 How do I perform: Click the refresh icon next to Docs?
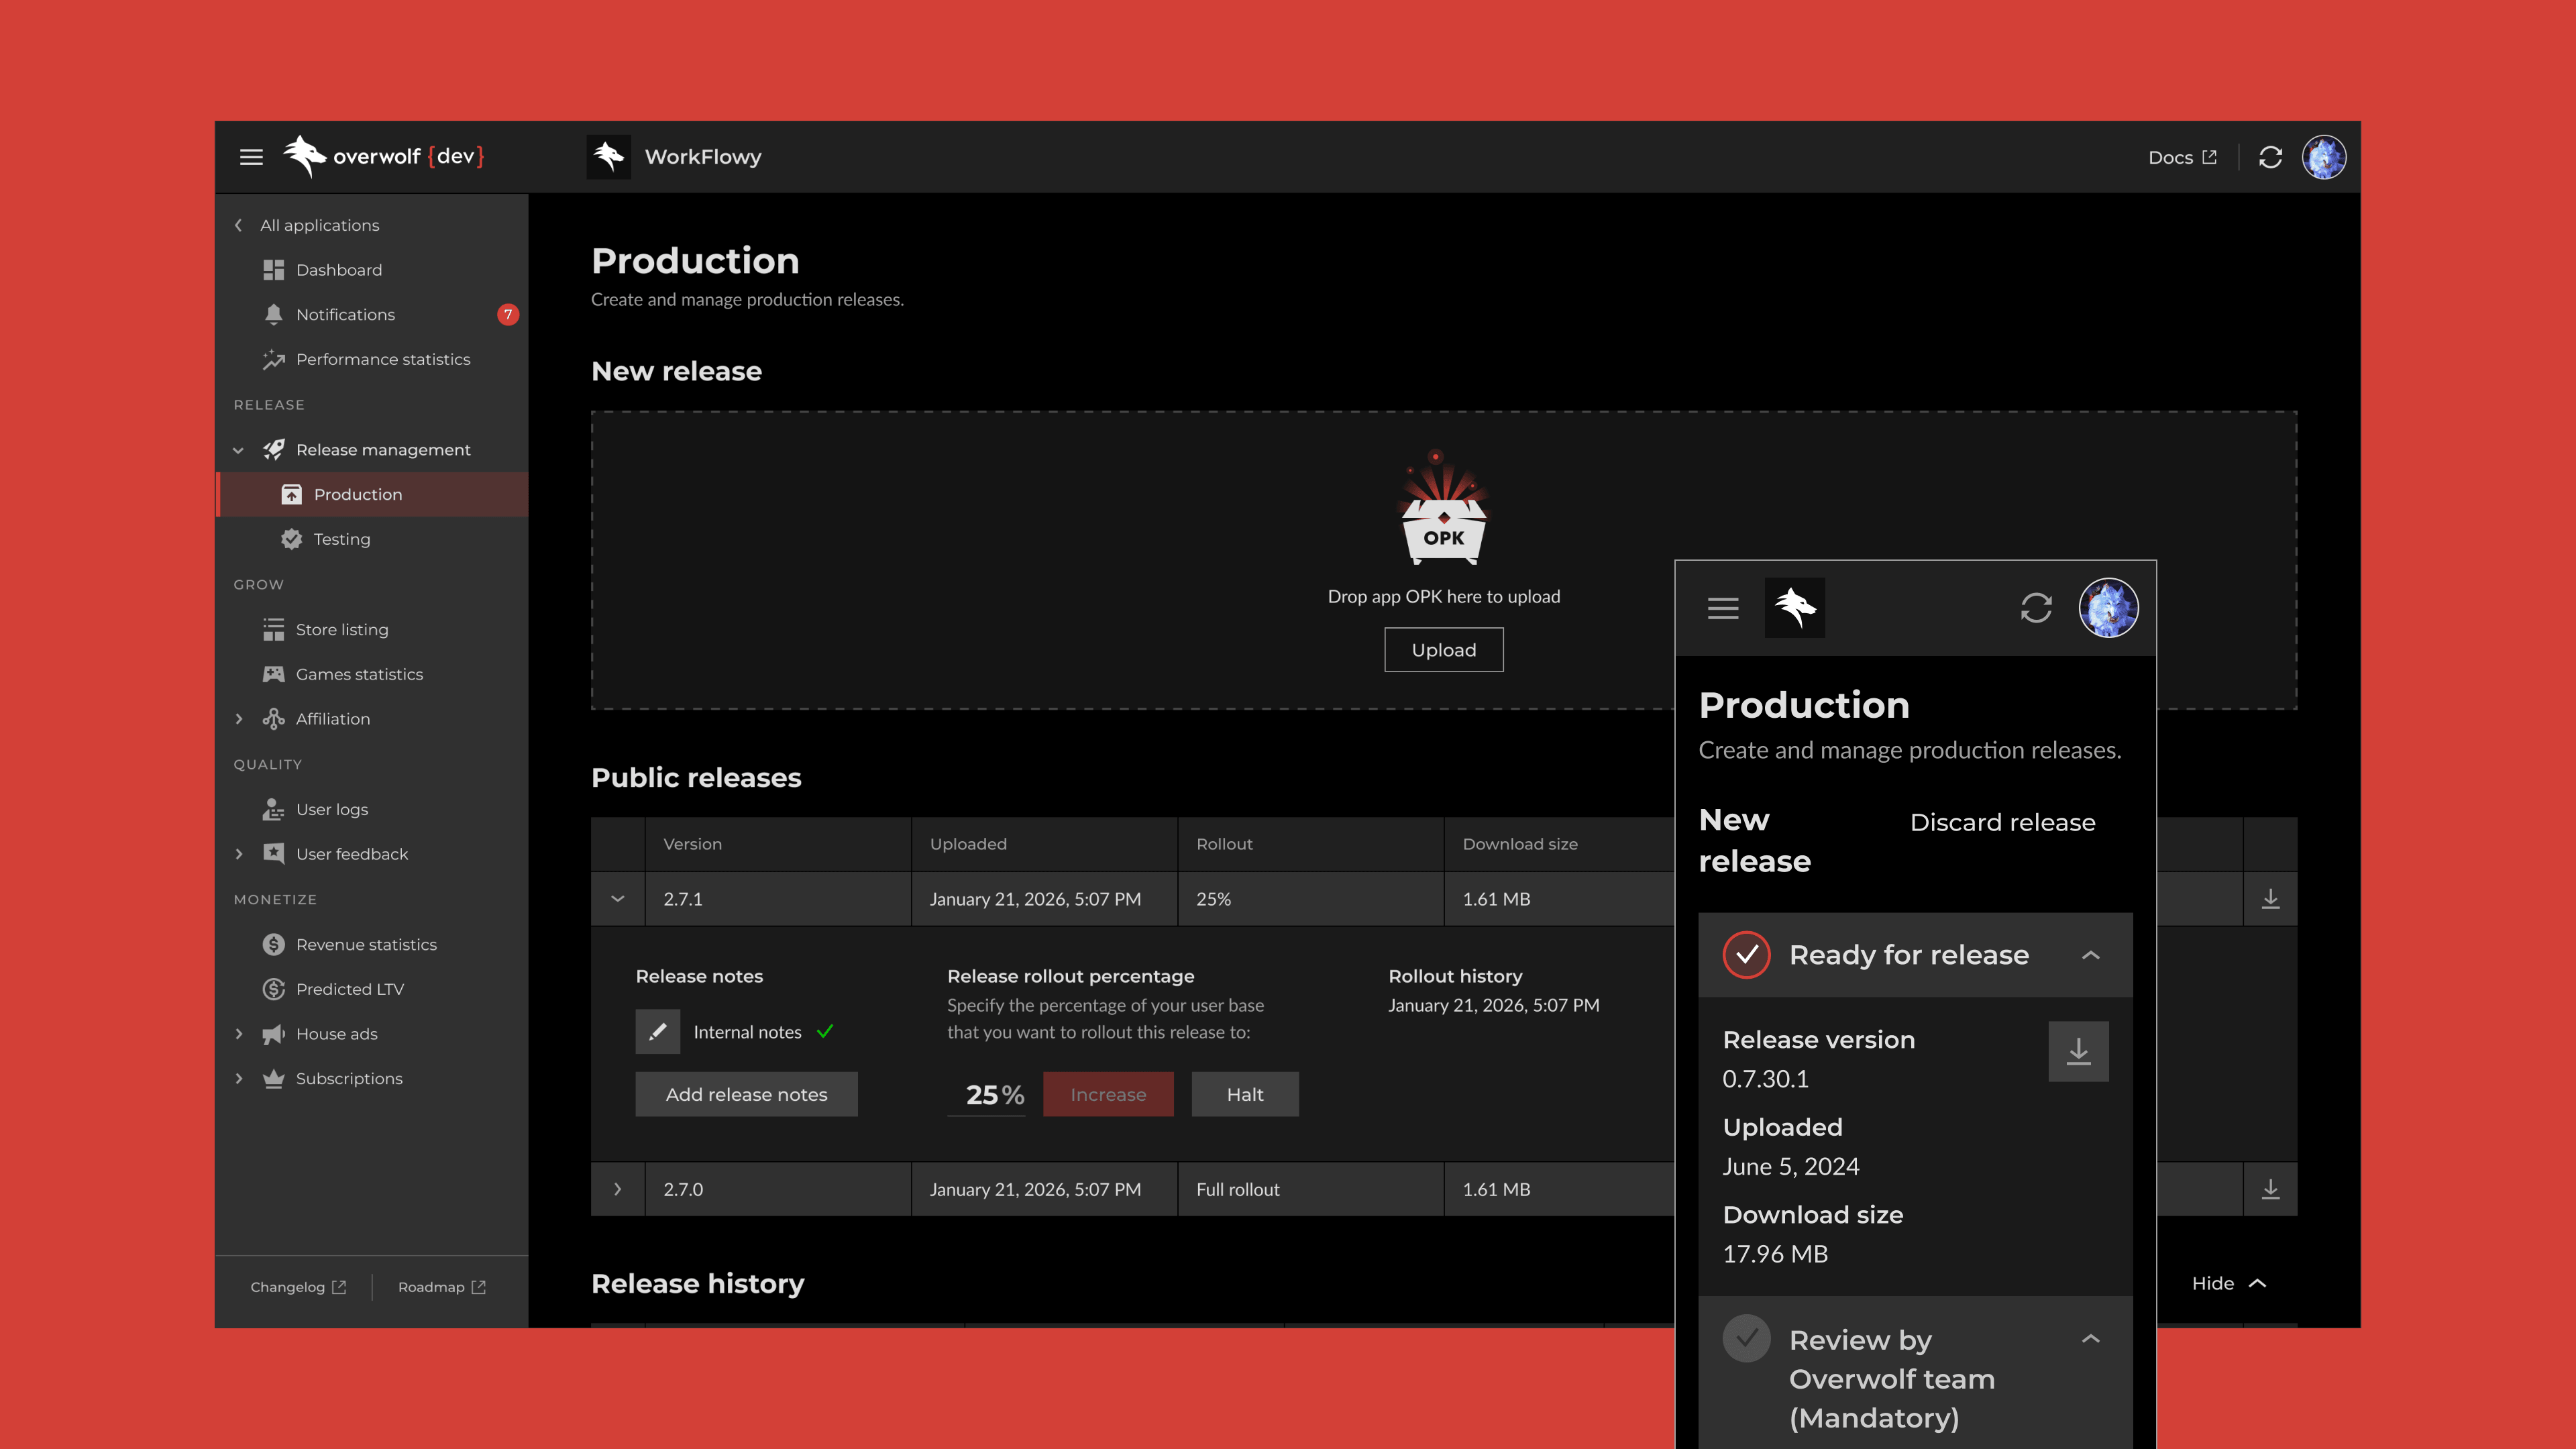2270,157
